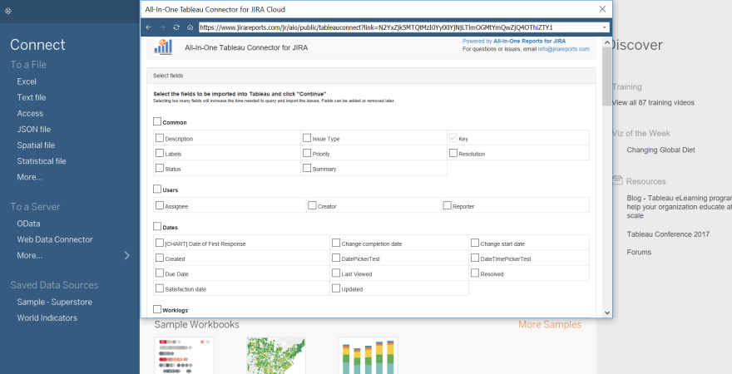The image size is (732, 374).
Task: Open the Tableau eLearning blog link
Action: [x=680, y=207]
